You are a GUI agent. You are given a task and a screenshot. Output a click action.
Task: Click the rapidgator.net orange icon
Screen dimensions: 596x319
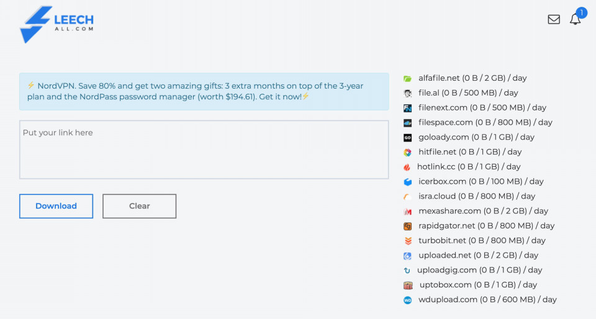(407, 227)
